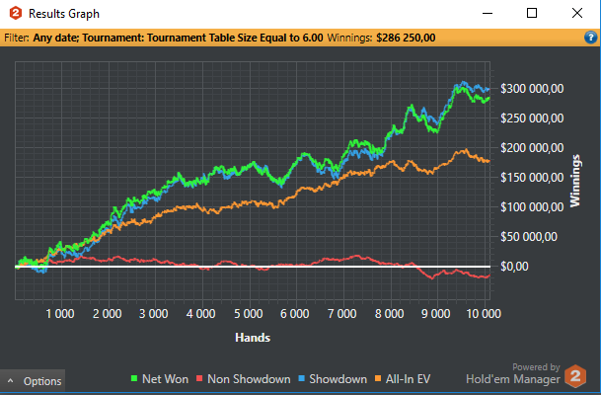The image size is (601, 395).
Task: Click the blue Showdown legend swatch
Action: coord(302,379)
